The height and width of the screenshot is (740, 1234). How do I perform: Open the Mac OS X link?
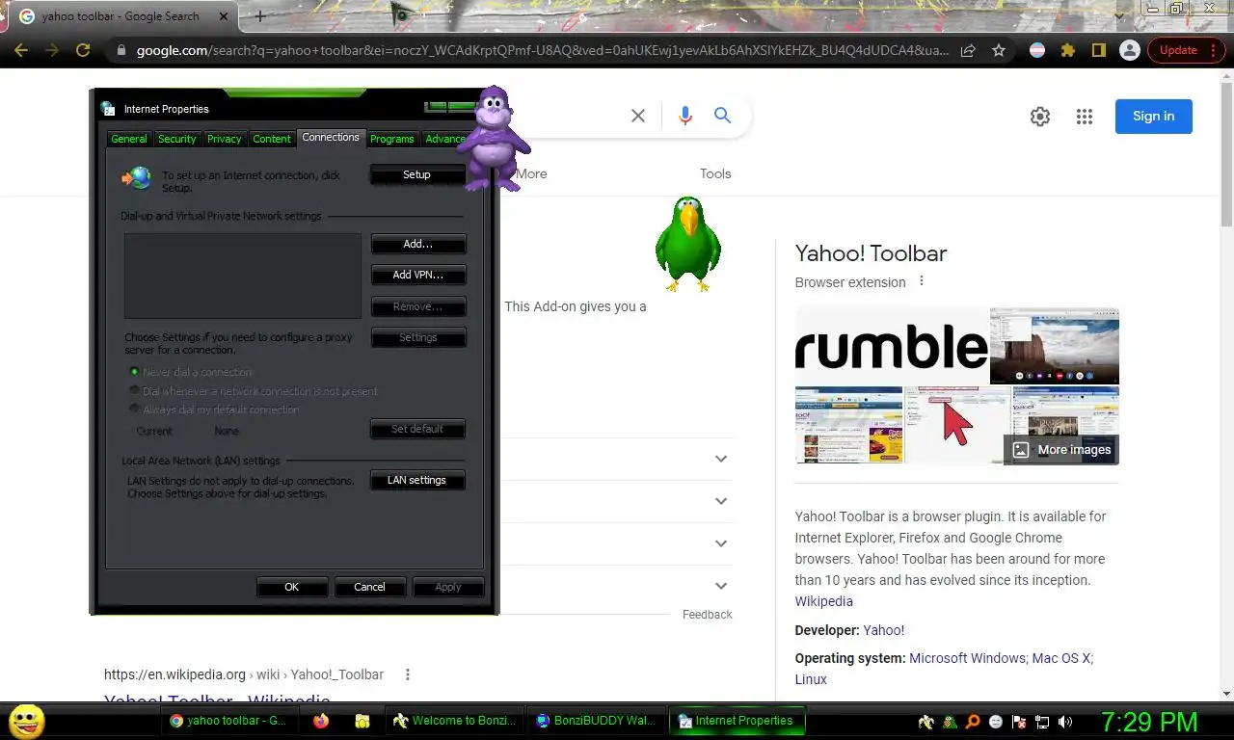tap(1061, 658)
